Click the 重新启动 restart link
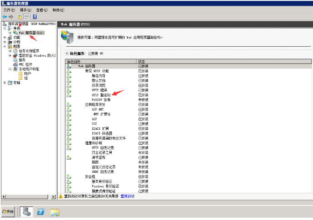The image size is (313, 220). pyautogui.click(x=127, y=196)
